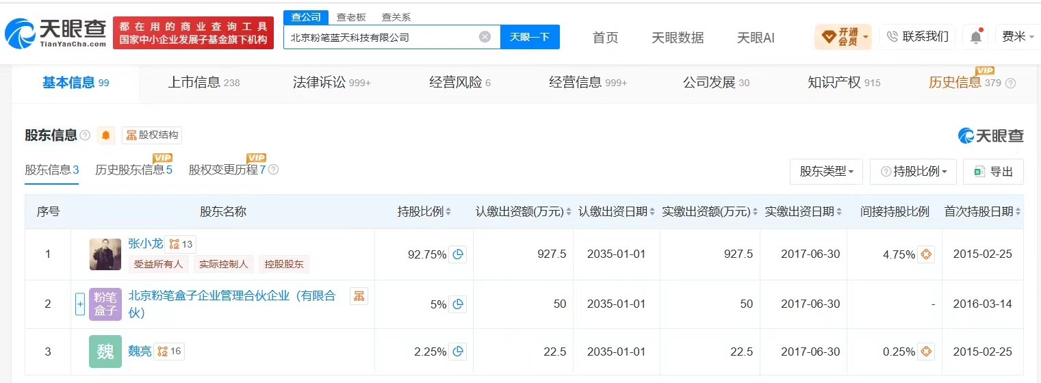This screenshot has height=383, width=1041.
Task: Open pie chart icon for 张小龙's 92.75% share
Action: (x=458, y=254)
